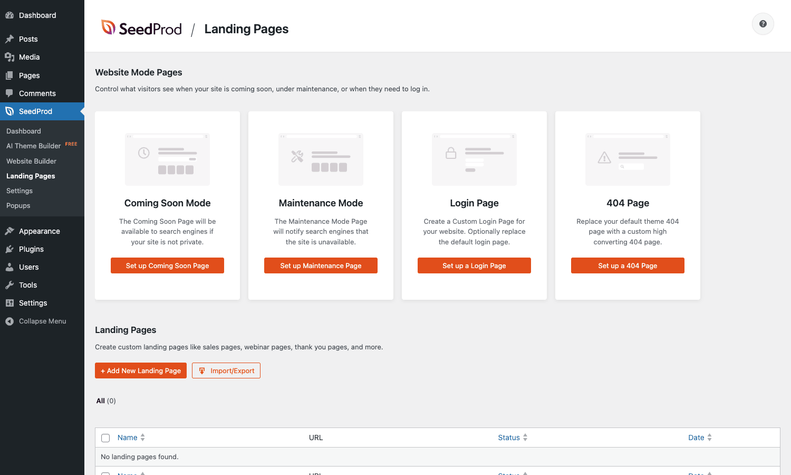
Task: Click the 404 Page card title
Action: (628, 203)
